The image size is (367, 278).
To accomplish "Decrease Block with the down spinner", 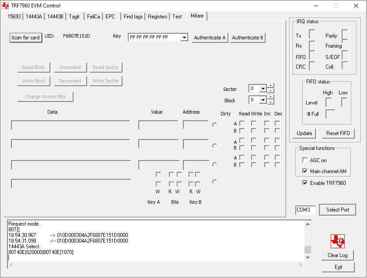I will 271,102.
